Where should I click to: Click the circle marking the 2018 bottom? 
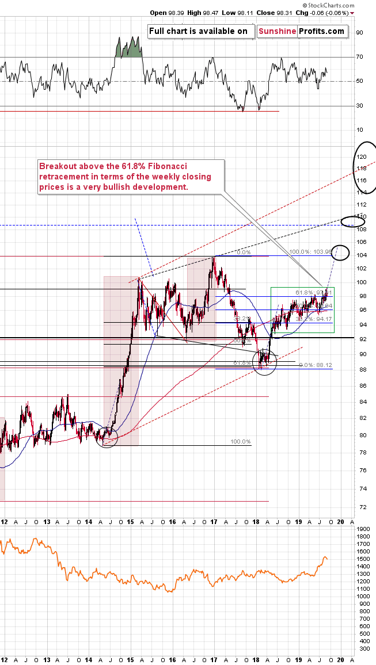[264, 363]
